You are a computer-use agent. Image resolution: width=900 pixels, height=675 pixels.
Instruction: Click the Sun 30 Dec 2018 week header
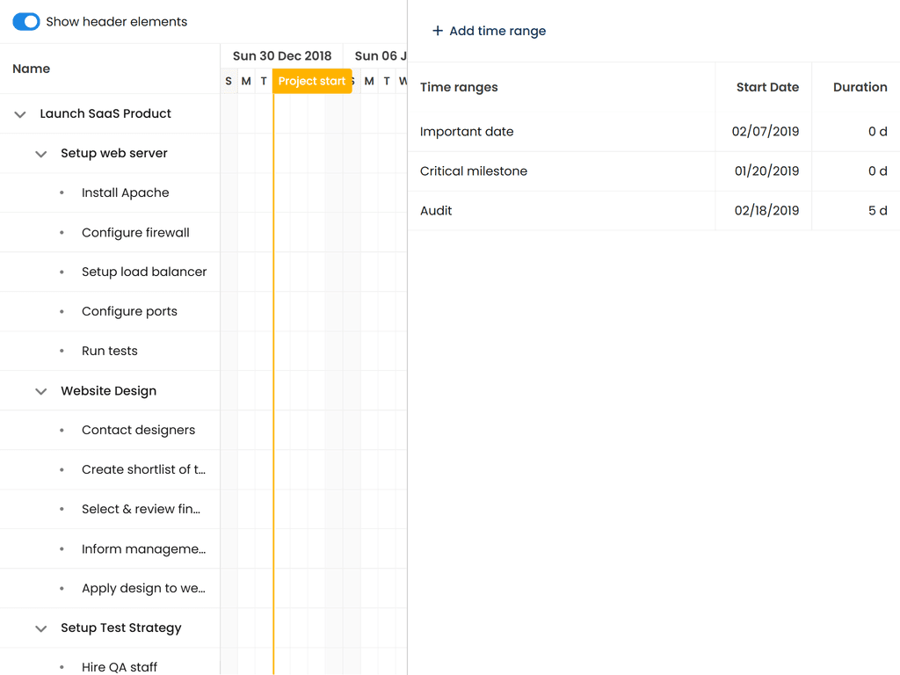coord(281,56)
